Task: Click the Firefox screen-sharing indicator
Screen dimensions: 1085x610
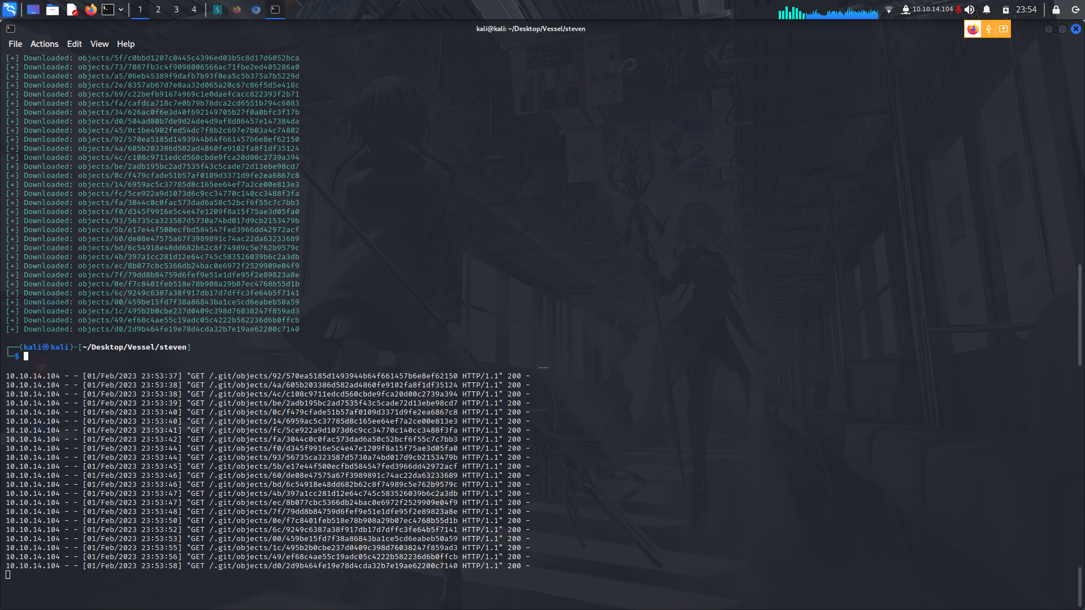Action: pos(973,29)
